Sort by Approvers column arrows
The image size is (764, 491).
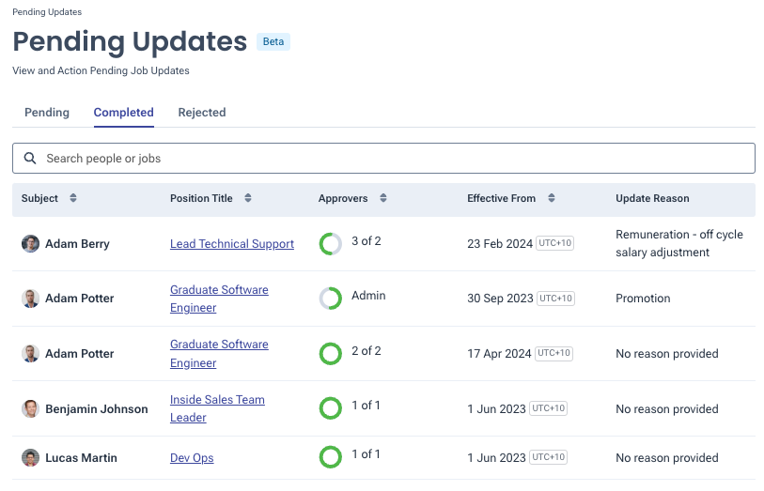(382, 199)
